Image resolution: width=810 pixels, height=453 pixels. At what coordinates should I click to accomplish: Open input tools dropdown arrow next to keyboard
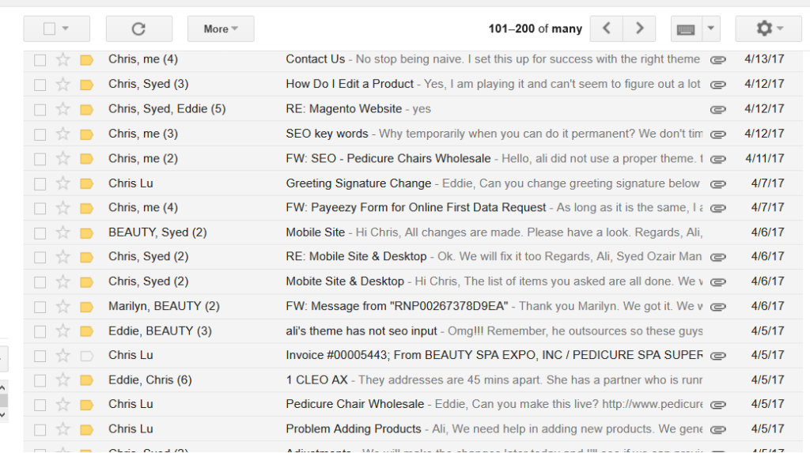[x=710, y=29]
